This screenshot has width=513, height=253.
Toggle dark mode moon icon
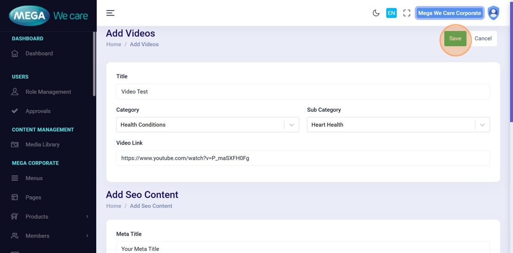click(376, 13)
